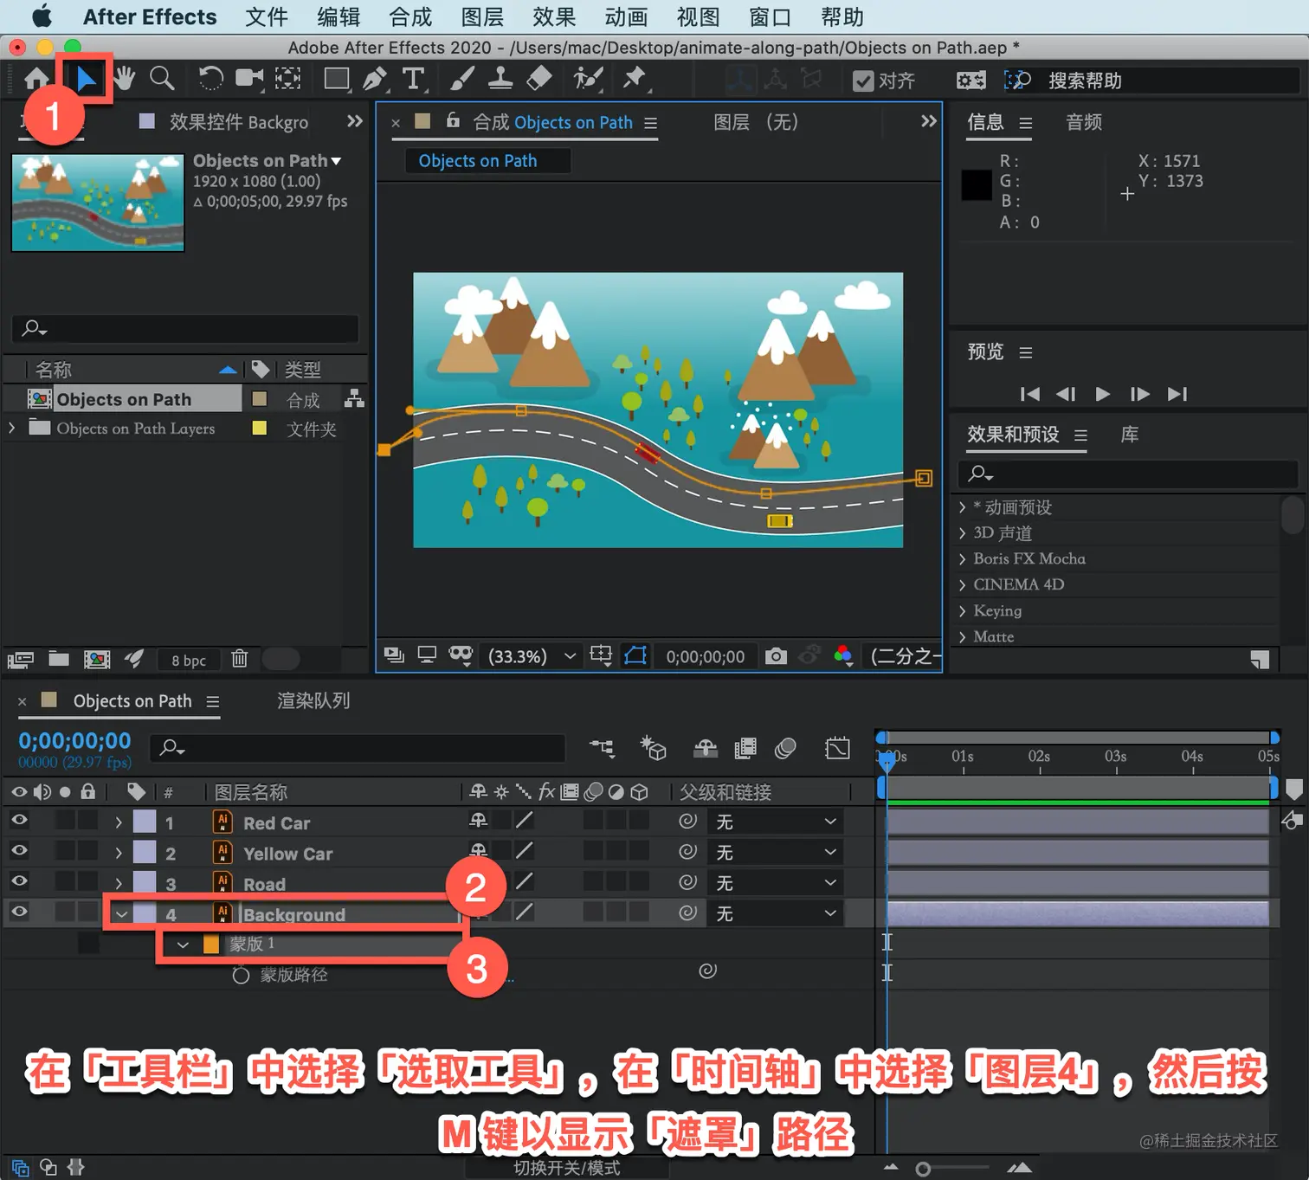Click the snapshot camera icon in viewer
Viewport: 1309px width, 1180px height.
click(777, 656)
